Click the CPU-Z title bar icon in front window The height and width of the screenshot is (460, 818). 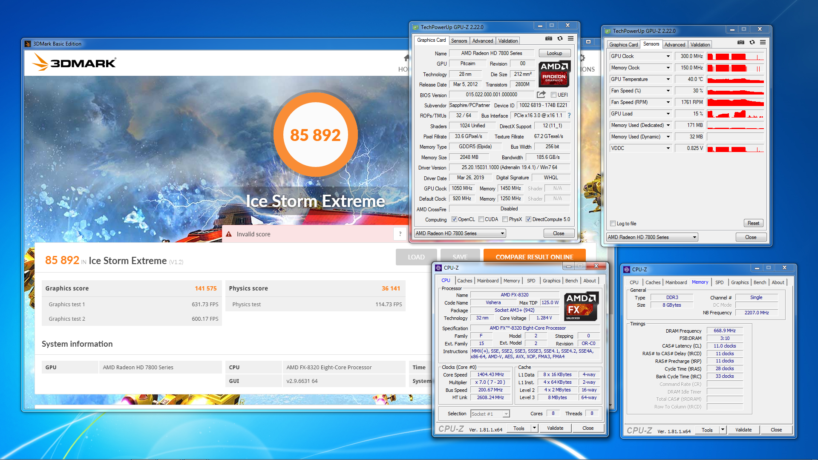438,268
